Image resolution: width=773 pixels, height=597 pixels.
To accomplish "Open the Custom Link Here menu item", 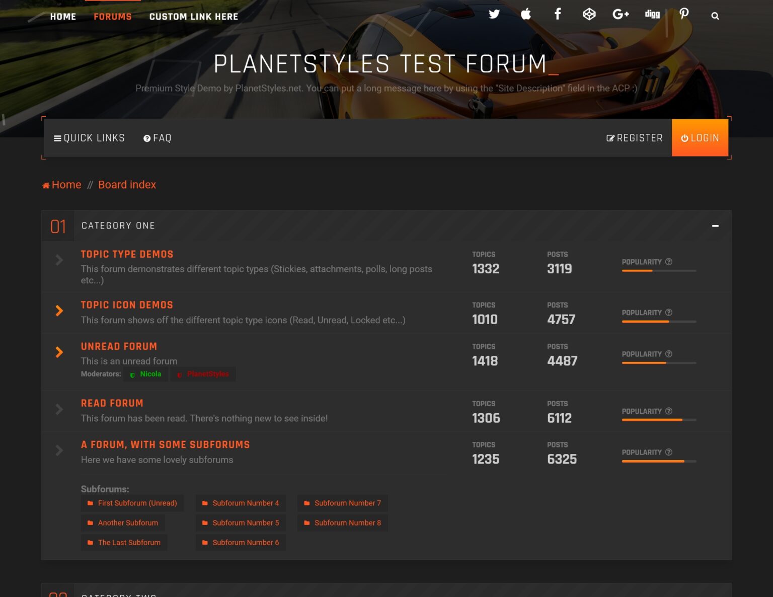I will 193,16.
